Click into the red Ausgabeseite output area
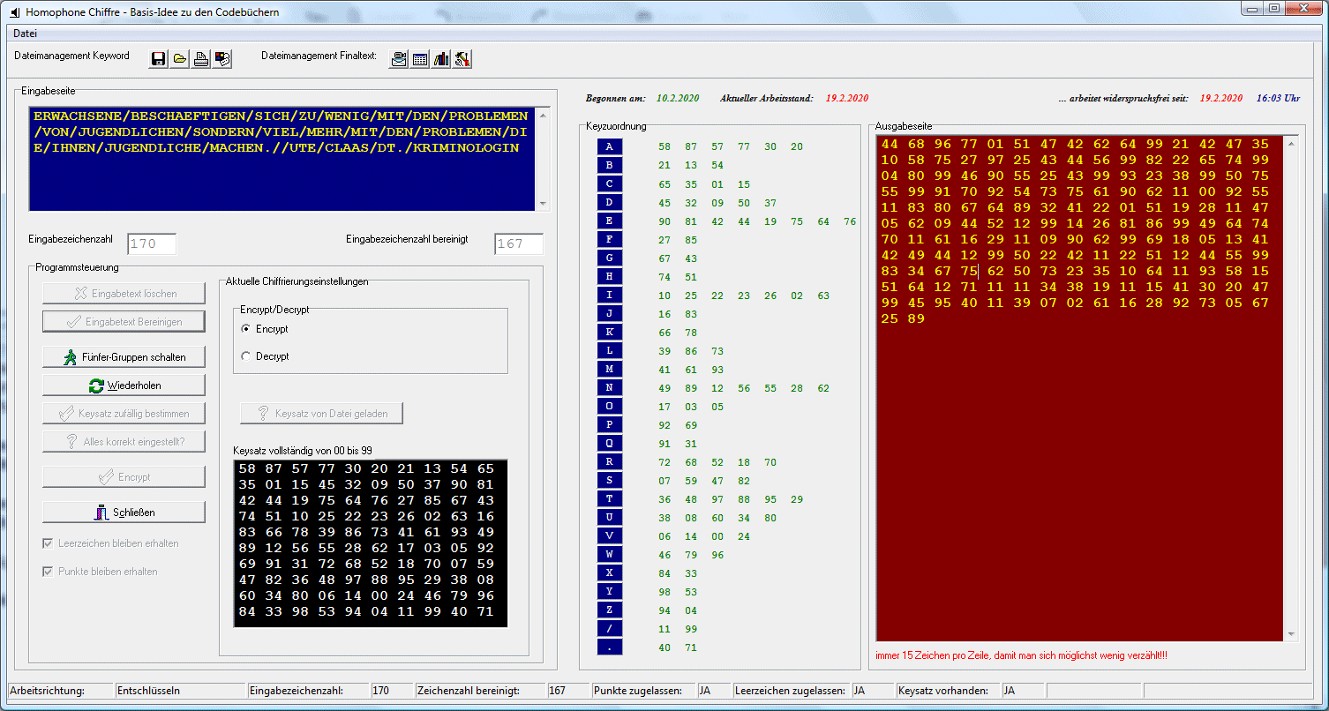Screen dimensions: 1329x711 click(x=1080, y=388)
